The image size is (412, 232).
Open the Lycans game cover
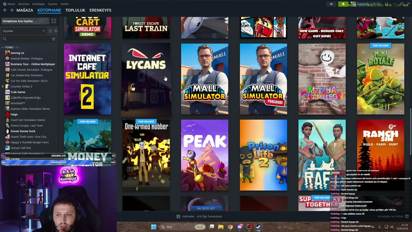pyautogui.click(x=146, y=80)
